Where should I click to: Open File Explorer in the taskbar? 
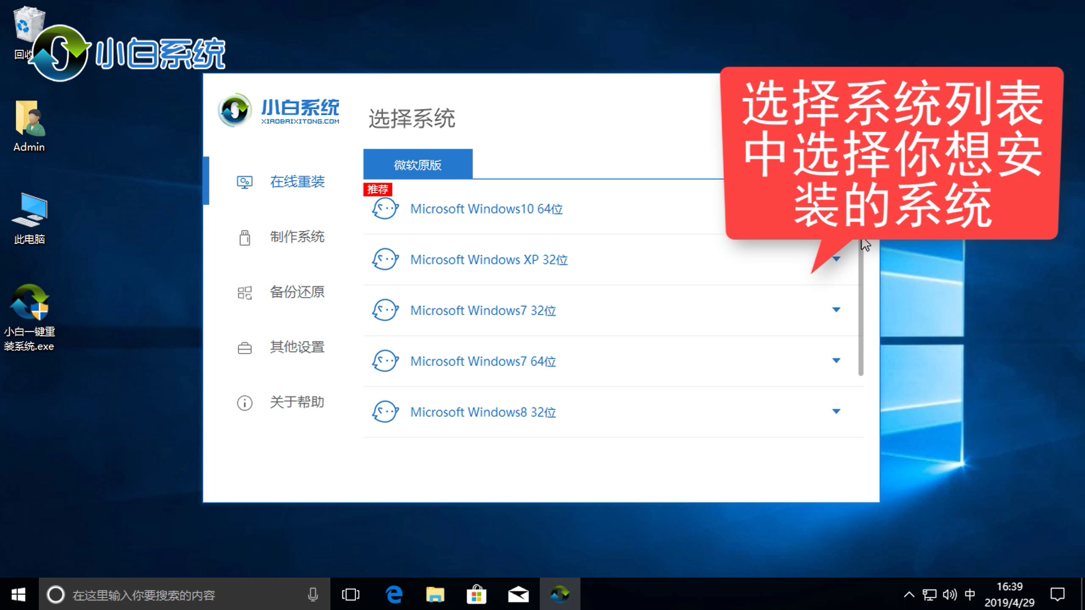click(x=435, y=594)
